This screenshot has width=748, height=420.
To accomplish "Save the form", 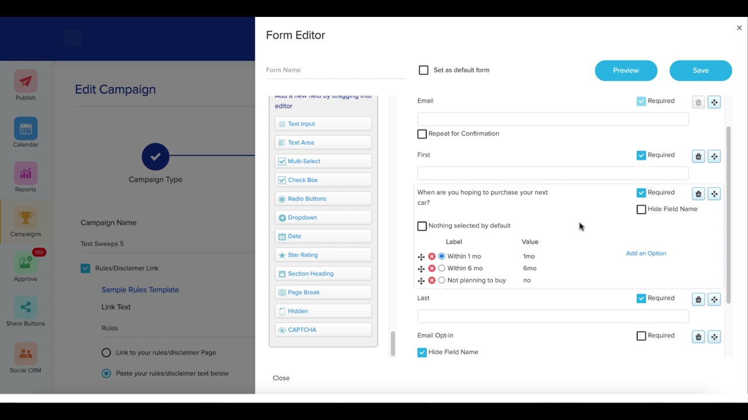I will coord(701,71).
